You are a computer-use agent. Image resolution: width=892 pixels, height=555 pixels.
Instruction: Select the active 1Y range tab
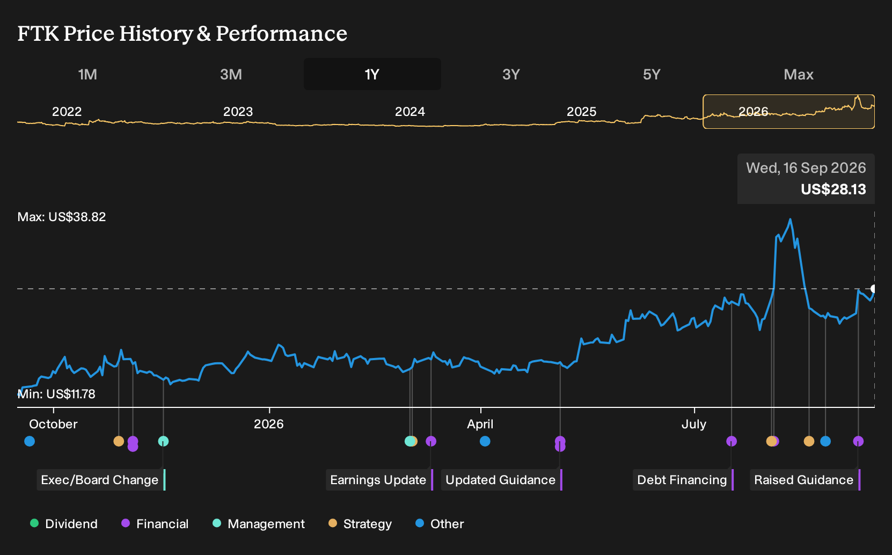click(372, 74)
